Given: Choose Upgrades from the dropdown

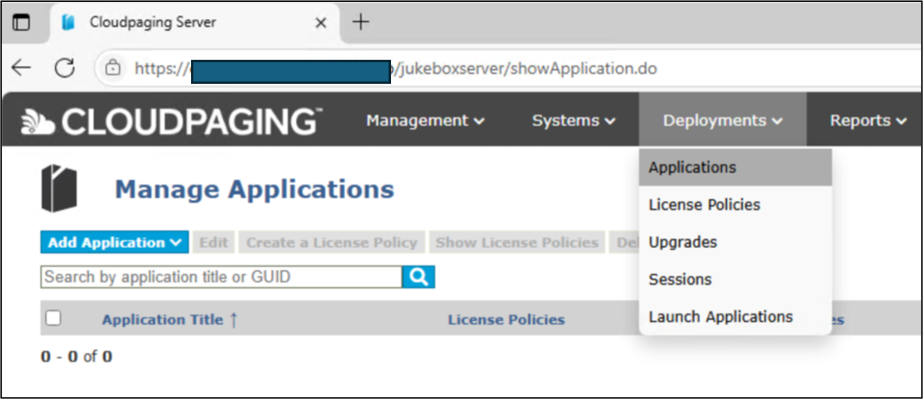Looking at the screenshot, I should tap(735, 242).
